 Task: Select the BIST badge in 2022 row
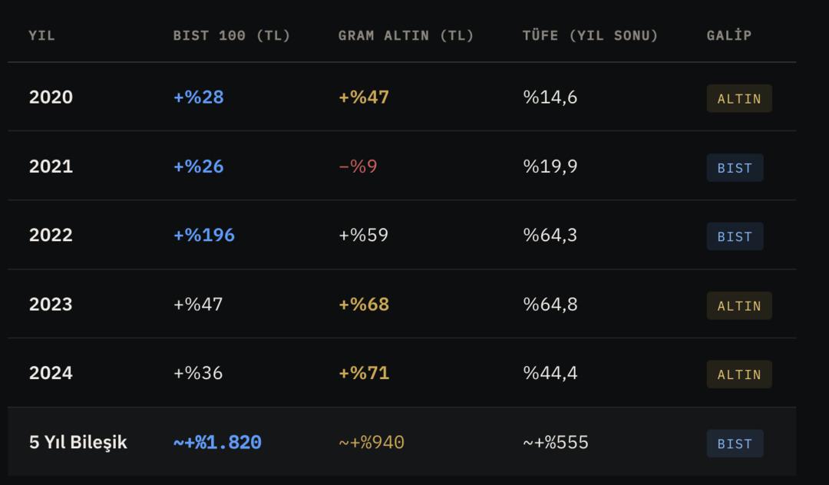point(735,236)
